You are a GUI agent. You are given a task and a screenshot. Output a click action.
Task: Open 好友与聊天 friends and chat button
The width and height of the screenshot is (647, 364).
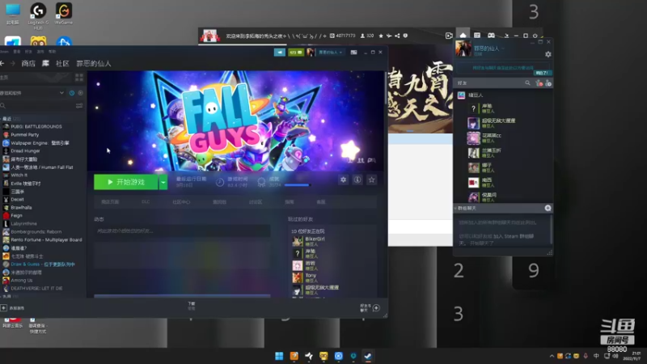pyautogui.click(x=370, y=308)
